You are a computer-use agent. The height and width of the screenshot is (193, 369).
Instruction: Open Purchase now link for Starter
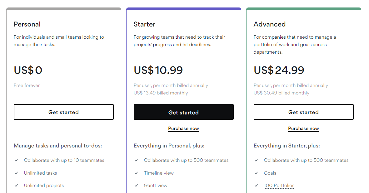click(183, 128)
